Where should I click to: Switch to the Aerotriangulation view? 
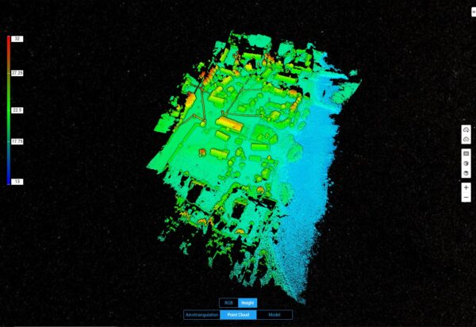coord(201,315)
